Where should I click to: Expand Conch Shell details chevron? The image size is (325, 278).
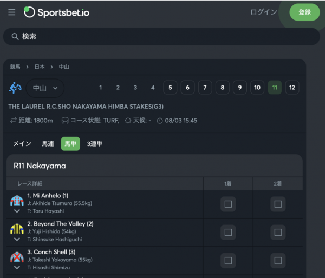(x=17, y=267)
